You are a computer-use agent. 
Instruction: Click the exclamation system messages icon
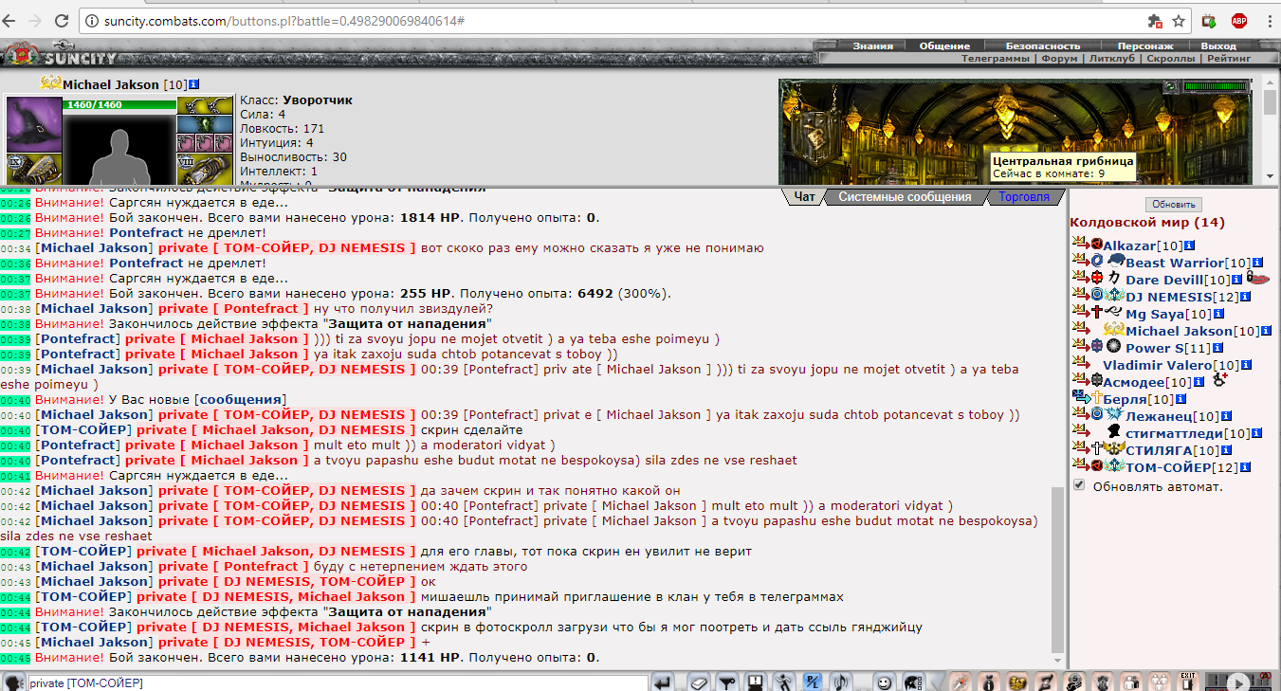click(756, 682)
